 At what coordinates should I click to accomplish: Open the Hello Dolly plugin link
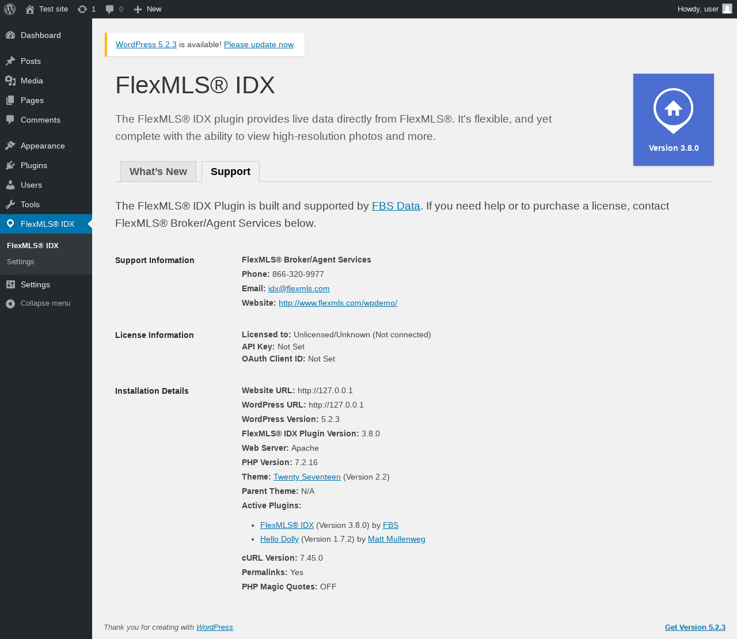279,539
